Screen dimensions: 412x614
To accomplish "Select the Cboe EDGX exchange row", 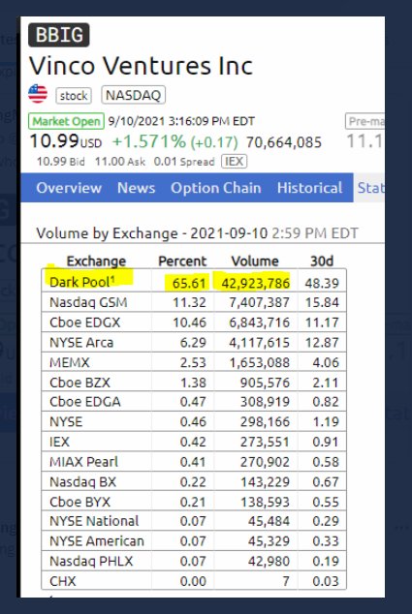I will [194, 322].
